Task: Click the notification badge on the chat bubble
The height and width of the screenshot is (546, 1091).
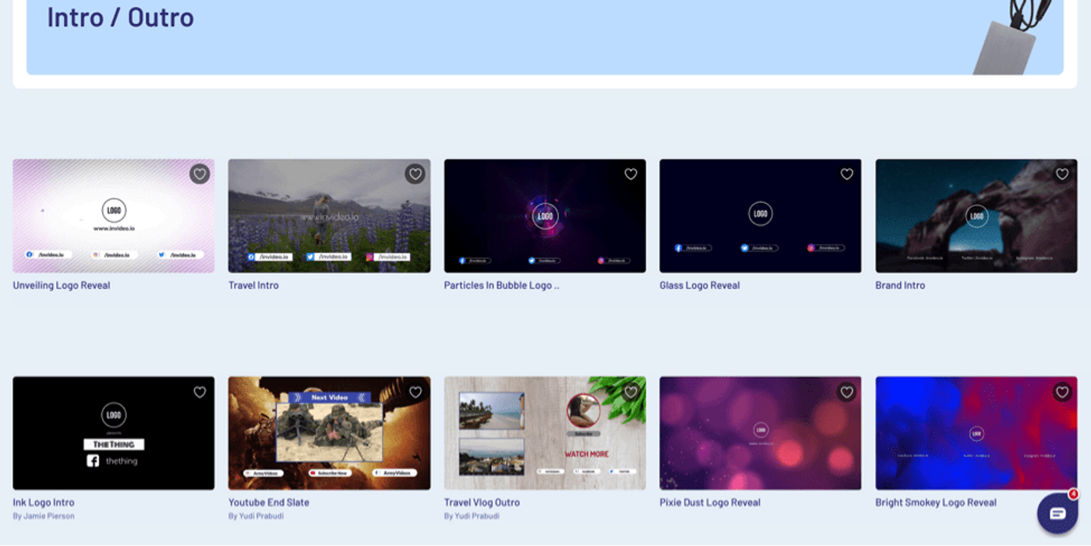Action: point(1073,494)
